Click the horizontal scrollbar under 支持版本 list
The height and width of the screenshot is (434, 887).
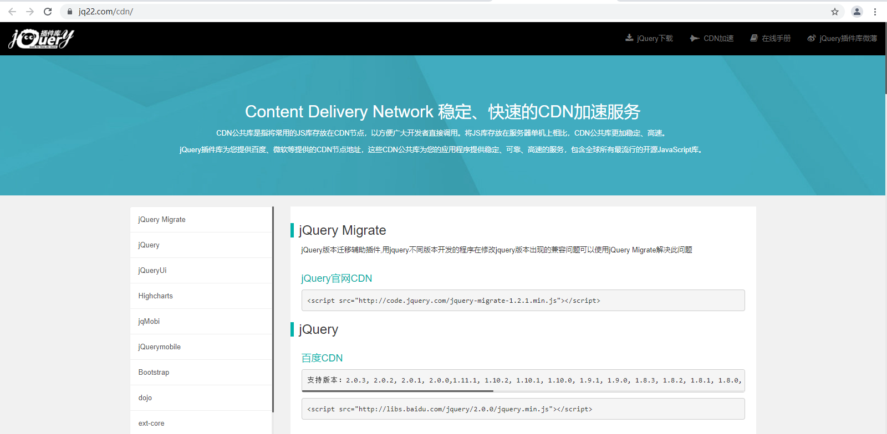[x=397, y=391]
